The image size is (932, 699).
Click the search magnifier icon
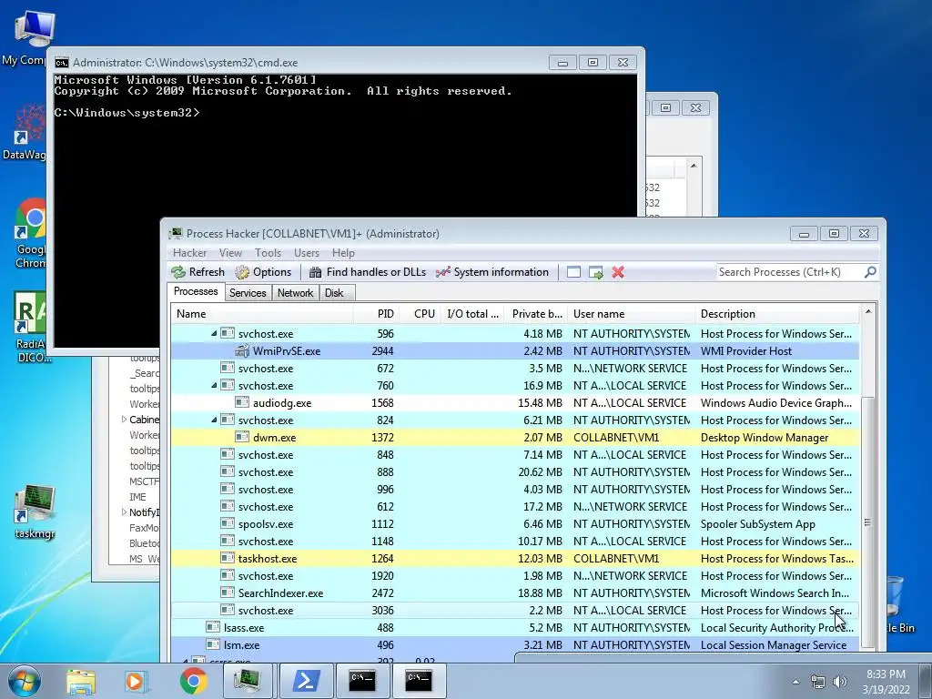(870, 272)
